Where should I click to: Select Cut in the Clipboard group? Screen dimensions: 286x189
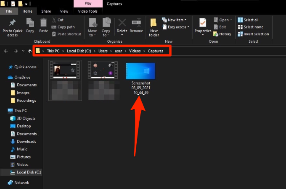coord(58,20)
